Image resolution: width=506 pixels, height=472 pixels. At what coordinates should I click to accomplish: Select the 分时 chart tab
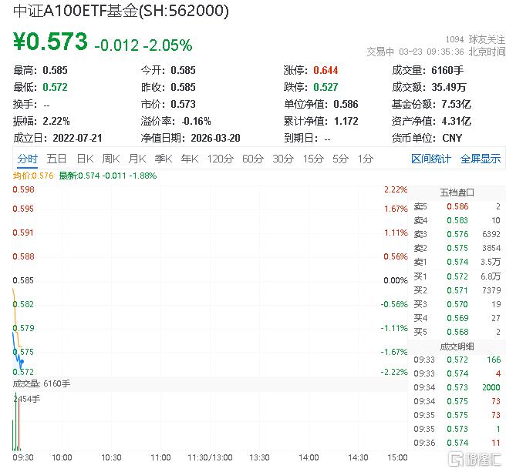28,159
